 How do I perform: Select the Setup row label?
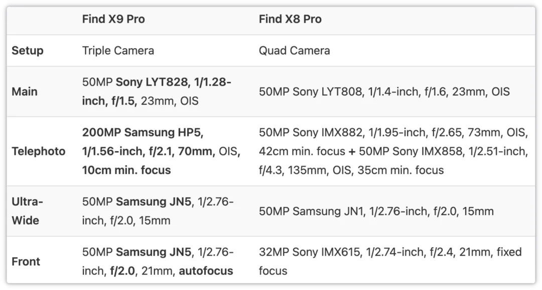28,51
